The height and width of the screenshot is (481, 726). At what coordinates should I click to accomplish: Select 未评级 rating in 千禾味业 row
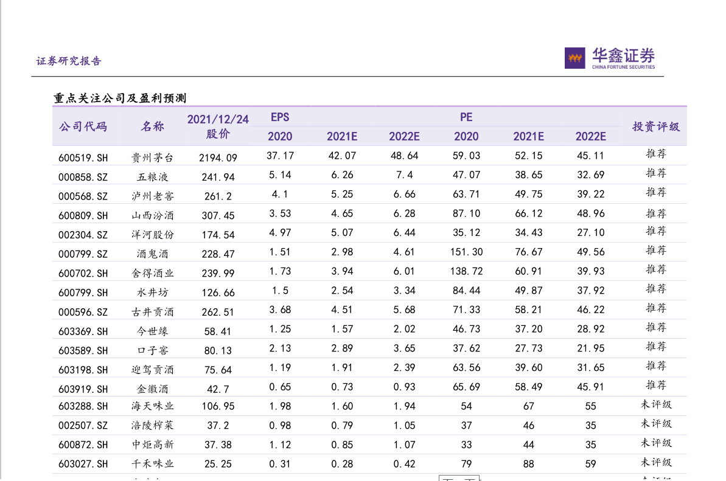point(656,462)
